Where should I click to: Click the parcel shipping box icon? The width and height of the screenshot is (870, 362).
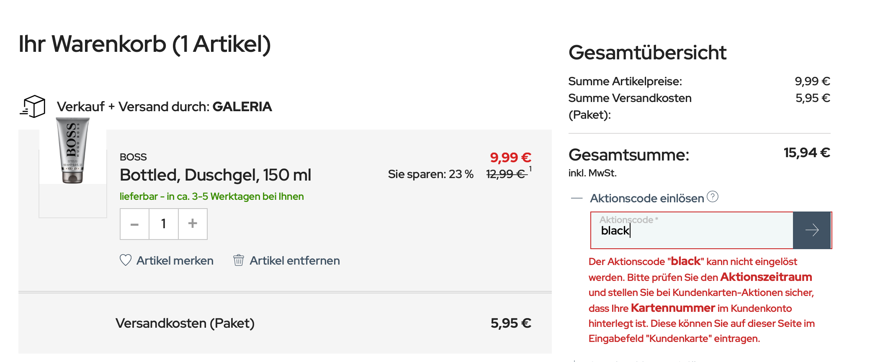pos(33,106)
